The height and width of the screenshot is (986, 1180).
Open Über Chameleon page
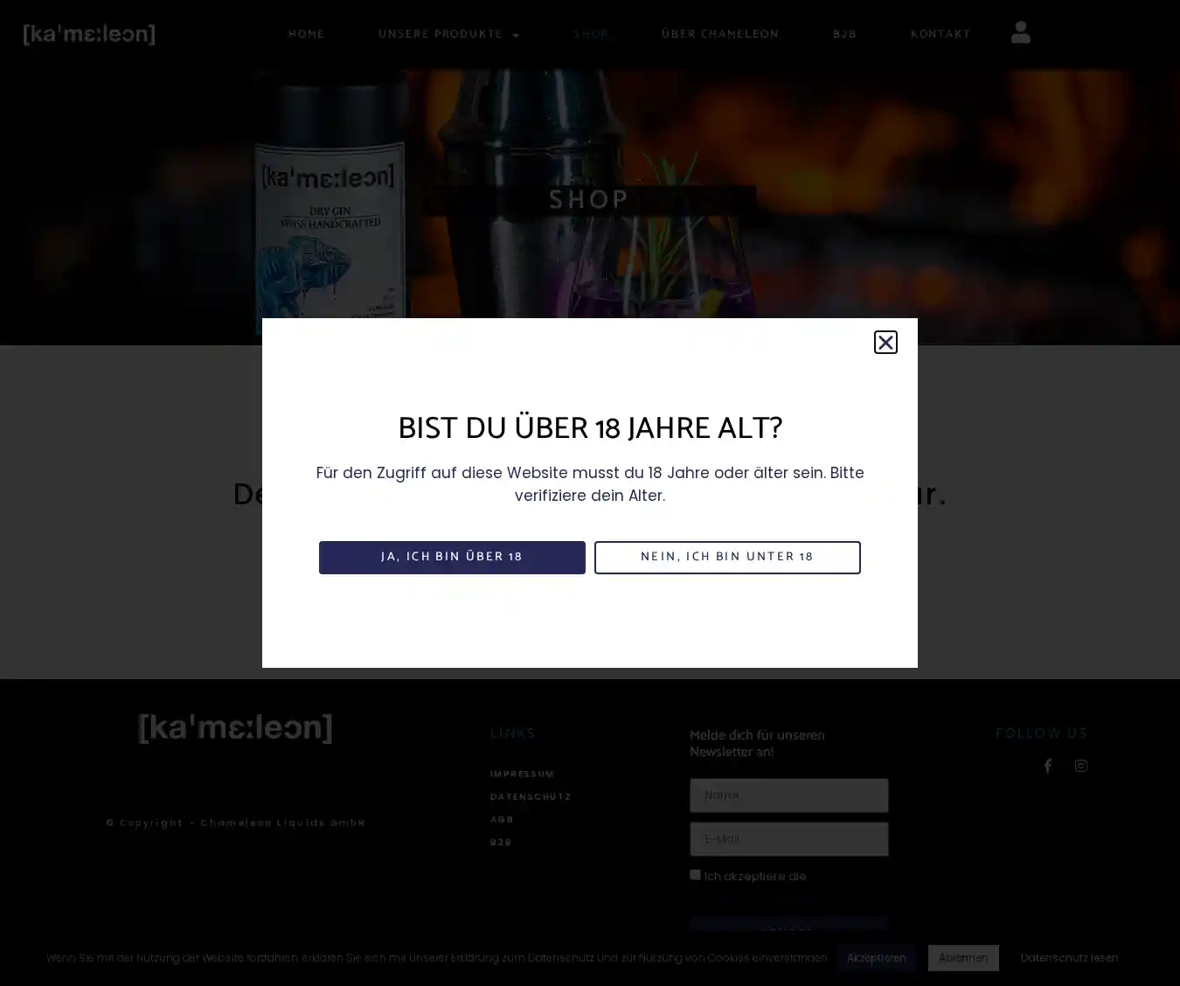[x=719, y=34]
